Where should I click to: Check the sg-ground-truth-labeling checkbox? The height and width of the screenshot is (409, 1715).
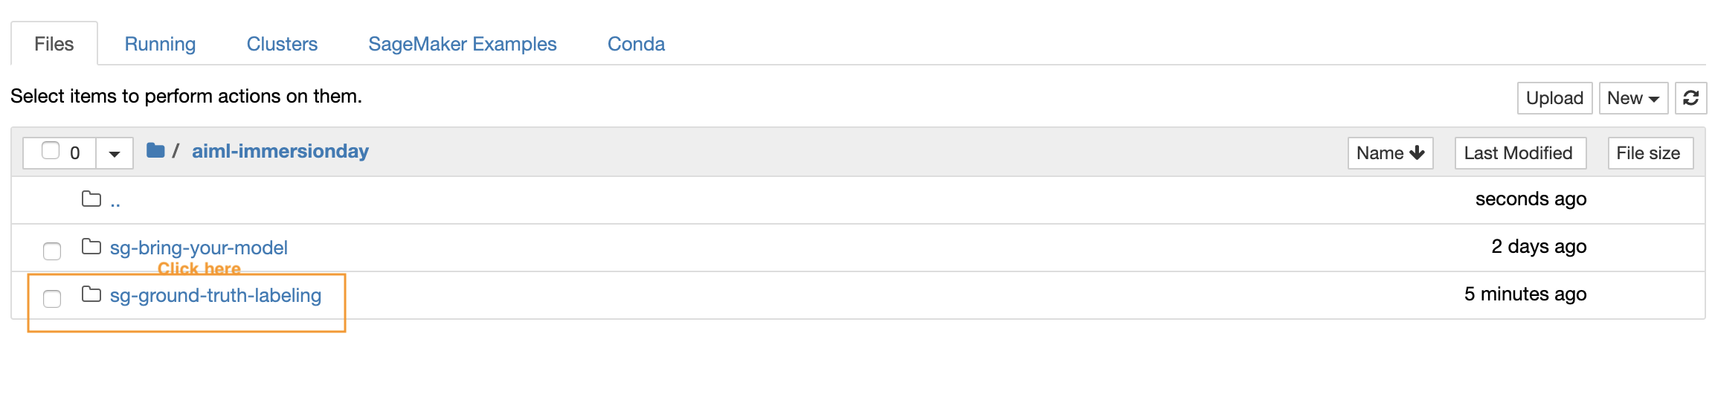[x=52, y=298]
